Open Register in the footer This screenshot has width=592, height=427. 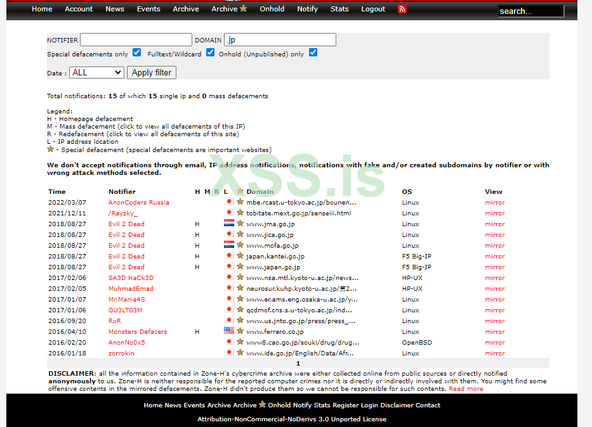pos(345,405)
